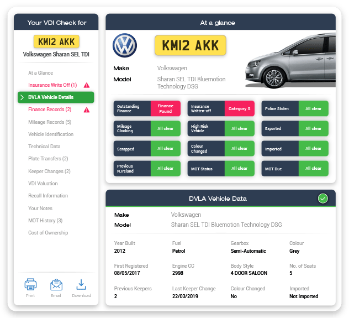
Task: Click the Download arrow icon
Action: [81, 285]
